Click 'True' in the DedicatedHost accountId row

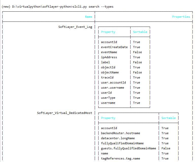pos(165,128)
